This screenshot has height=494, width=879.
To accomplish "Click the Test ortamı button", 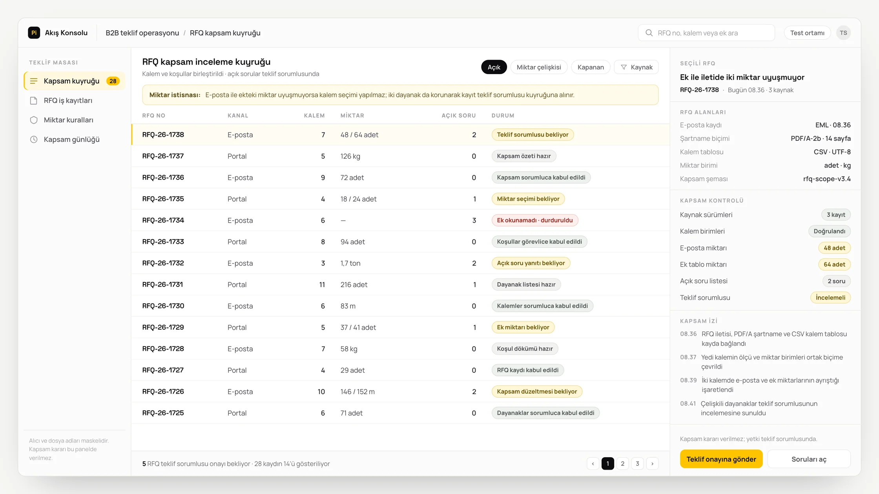I will click(x=807, y=33).
